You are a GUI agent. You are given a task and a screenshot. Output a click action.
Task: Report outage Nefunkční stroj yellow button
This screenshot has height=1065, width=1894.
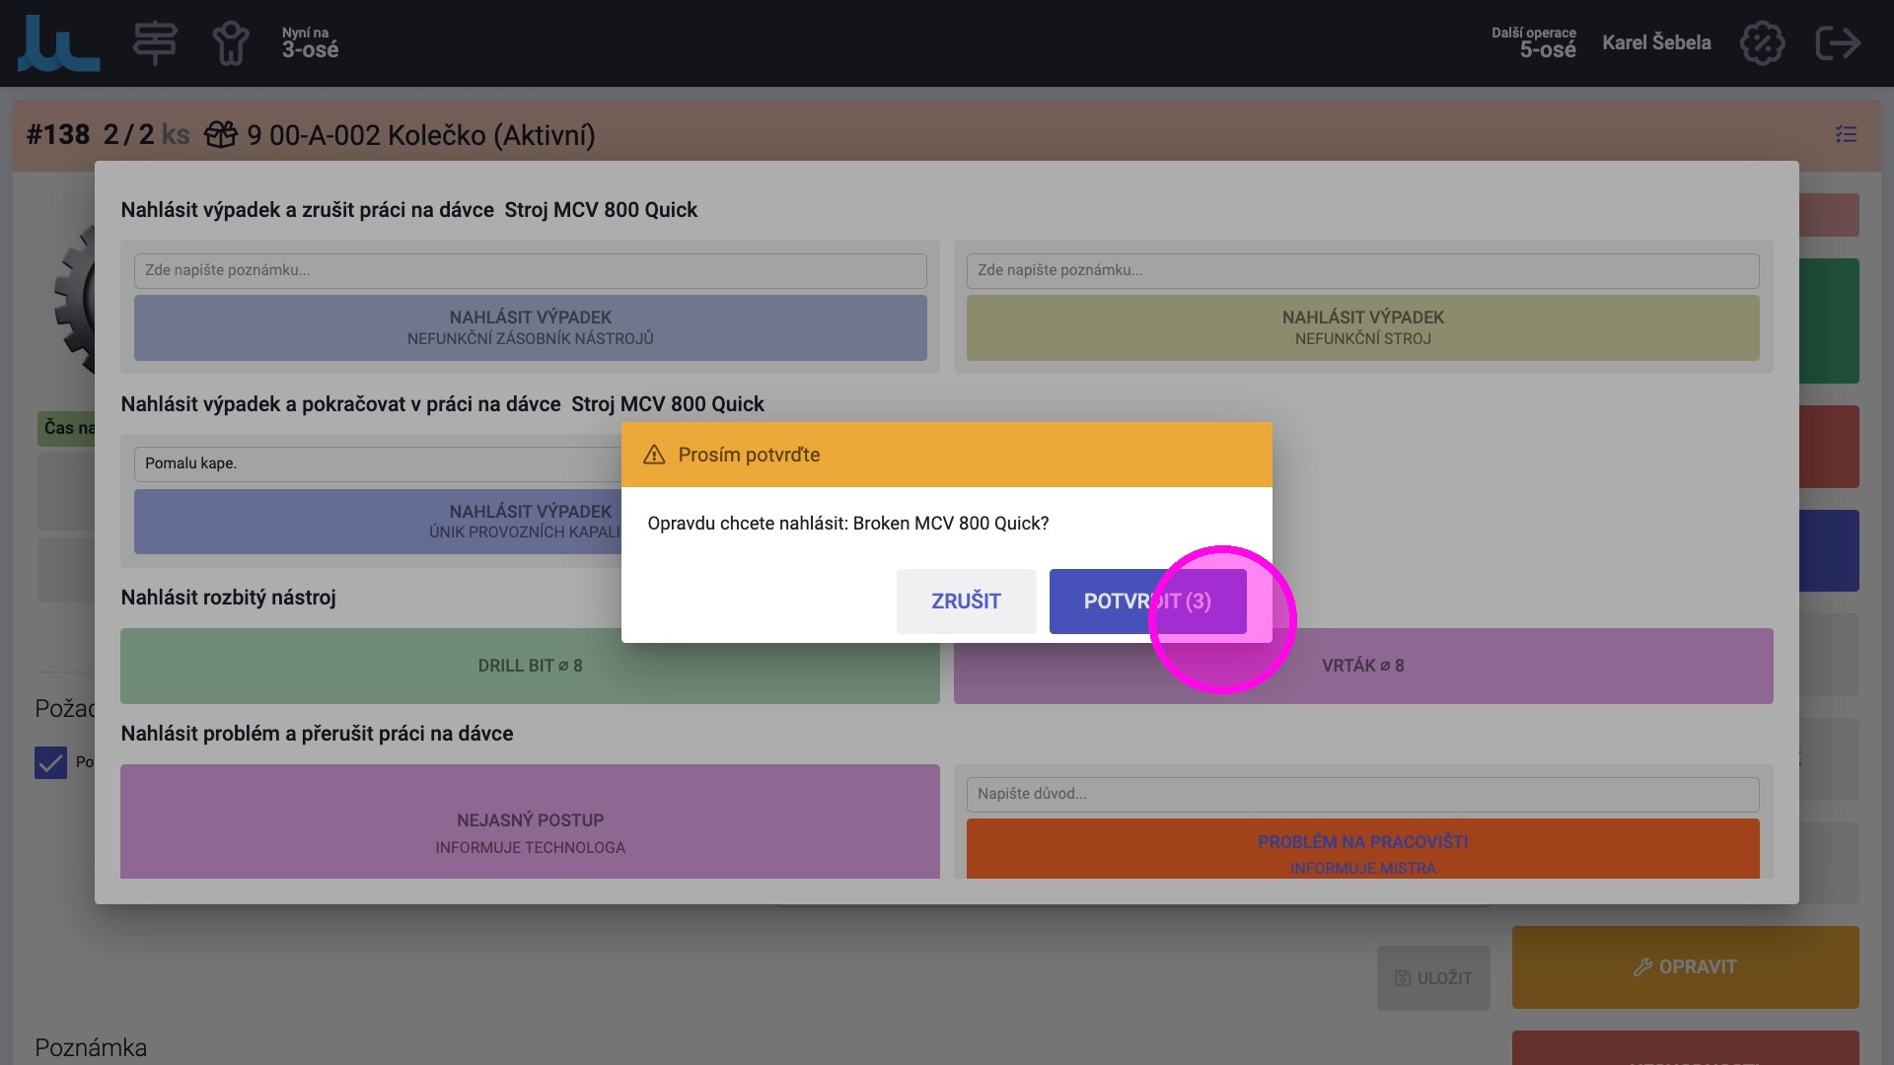tap(1362, 327)
